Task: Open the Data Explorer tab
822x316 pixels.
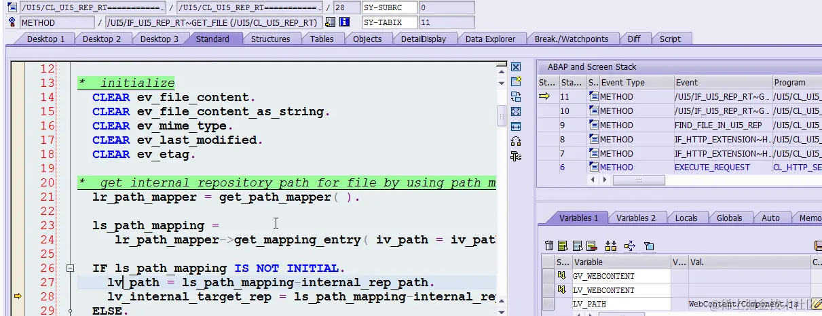Action: pos(490,39)
